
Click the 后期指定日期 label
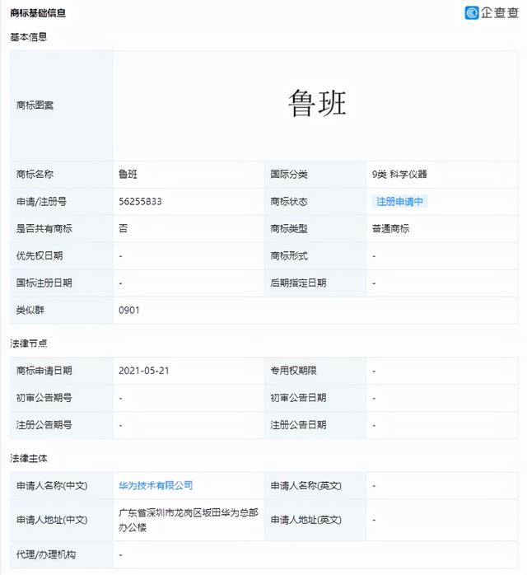[298, 283]
